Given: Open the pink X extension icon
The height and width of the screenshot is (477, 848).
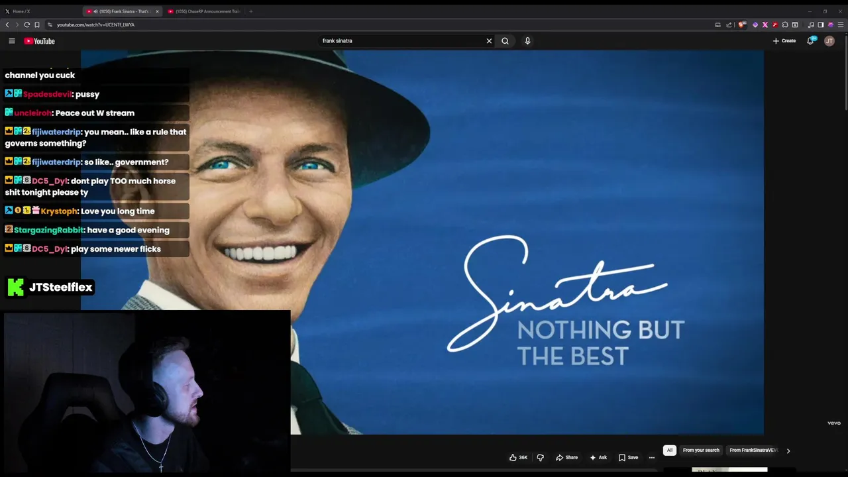Looking at the screenshot, I should [x=765, y=25].
